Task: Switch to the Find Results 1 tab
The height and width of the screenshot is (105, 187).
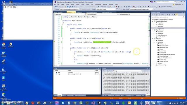Action: tap(71, 95)
